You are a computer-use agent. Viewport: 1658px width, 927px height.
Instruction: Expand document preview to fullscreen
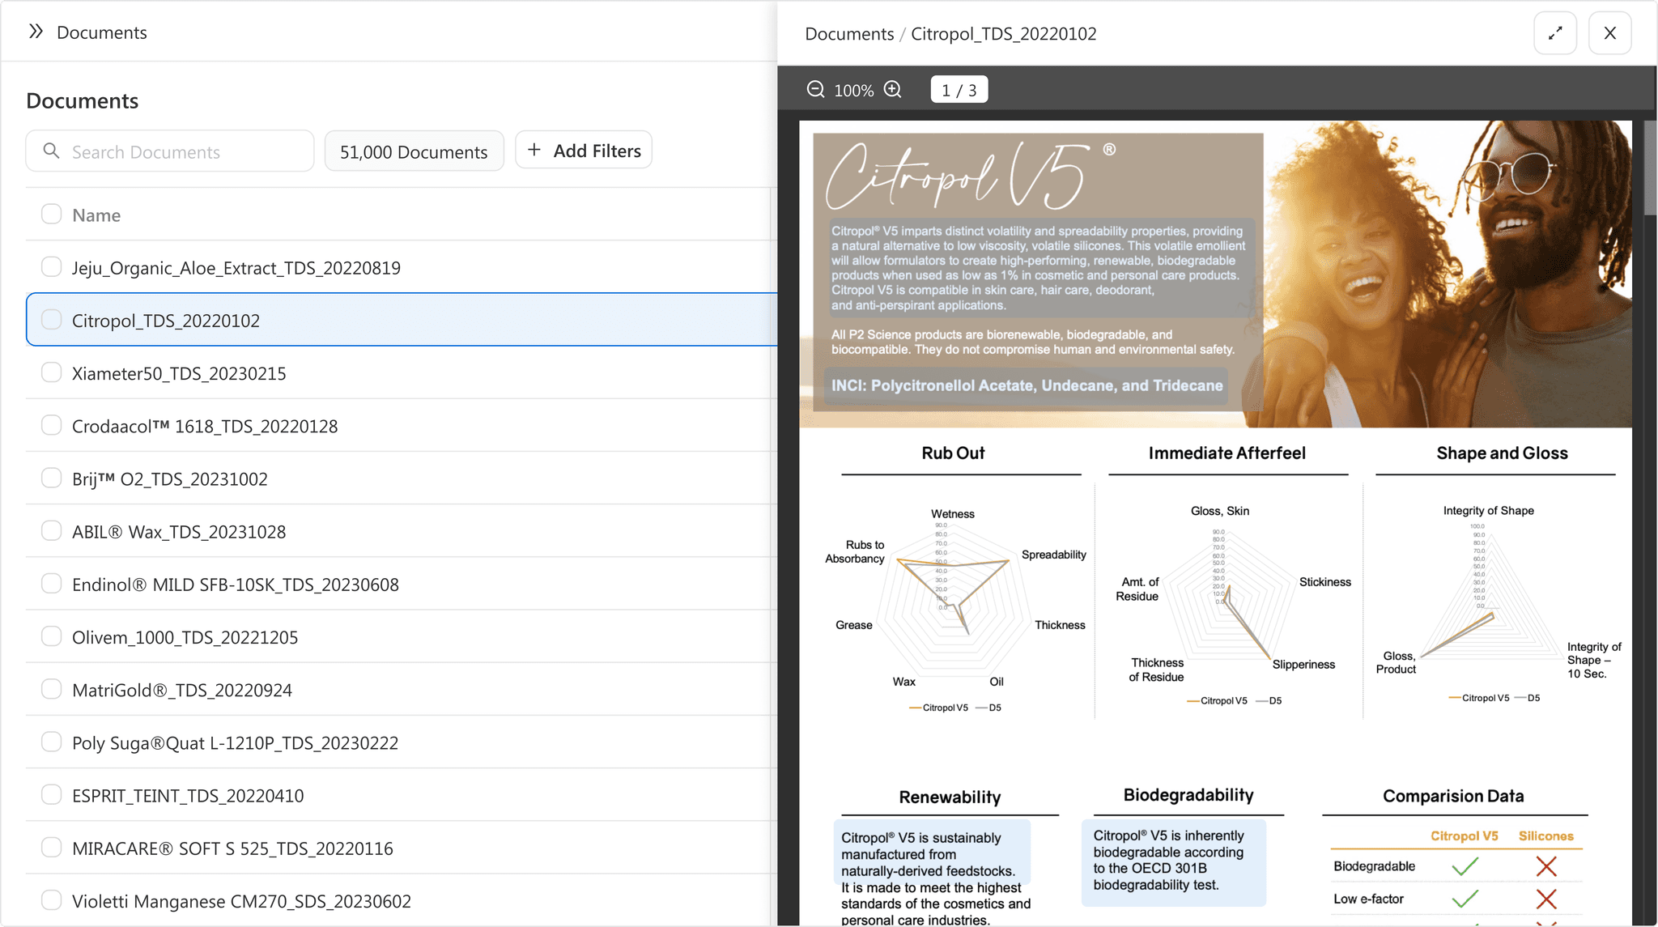click(1555, 33)
